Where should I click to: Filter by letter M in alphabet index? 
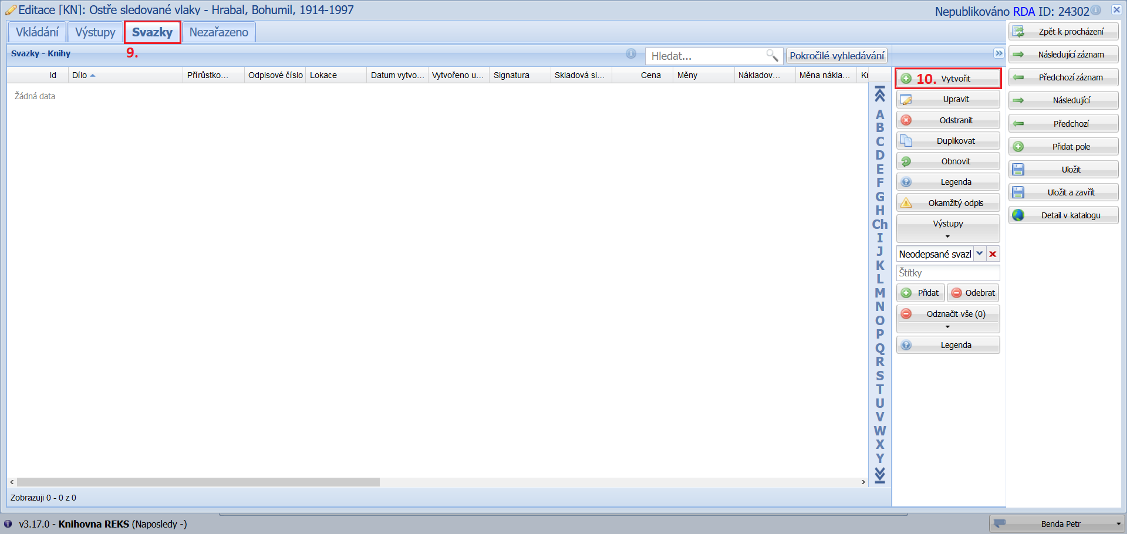coord(880,293)
